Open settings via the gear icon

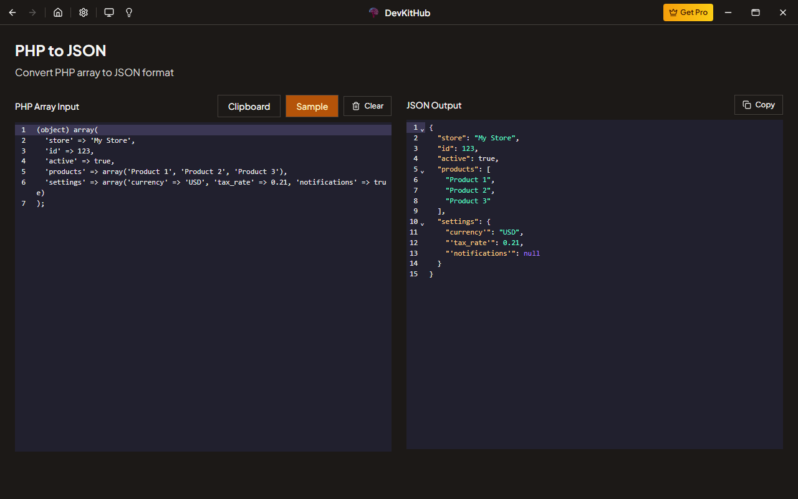pos(84,12)
